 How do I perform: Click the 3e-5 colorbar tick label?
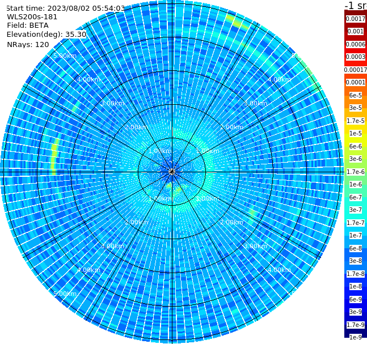[356, 108]
